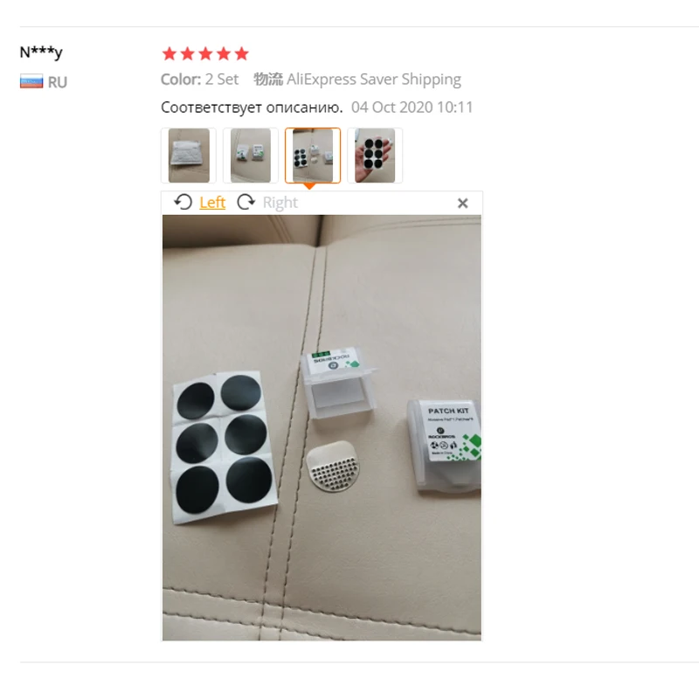Click the enlarged patch kit photo
This screenshot has width=699, height=699.
[x=322, y=428]
